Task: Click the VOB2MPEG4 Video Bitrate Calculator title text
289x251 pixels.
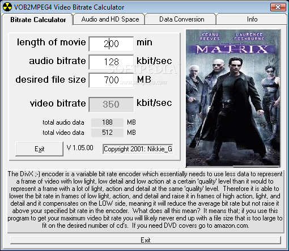Action: coord(69,7)
